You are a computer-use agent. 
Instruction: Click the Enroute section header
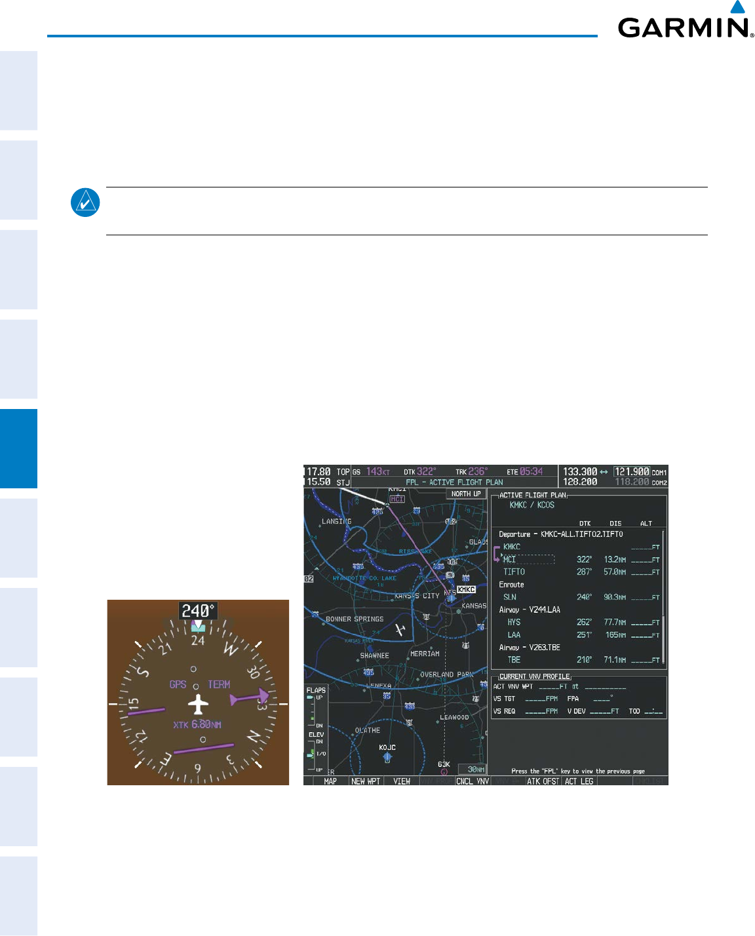[x=511, y=585]
